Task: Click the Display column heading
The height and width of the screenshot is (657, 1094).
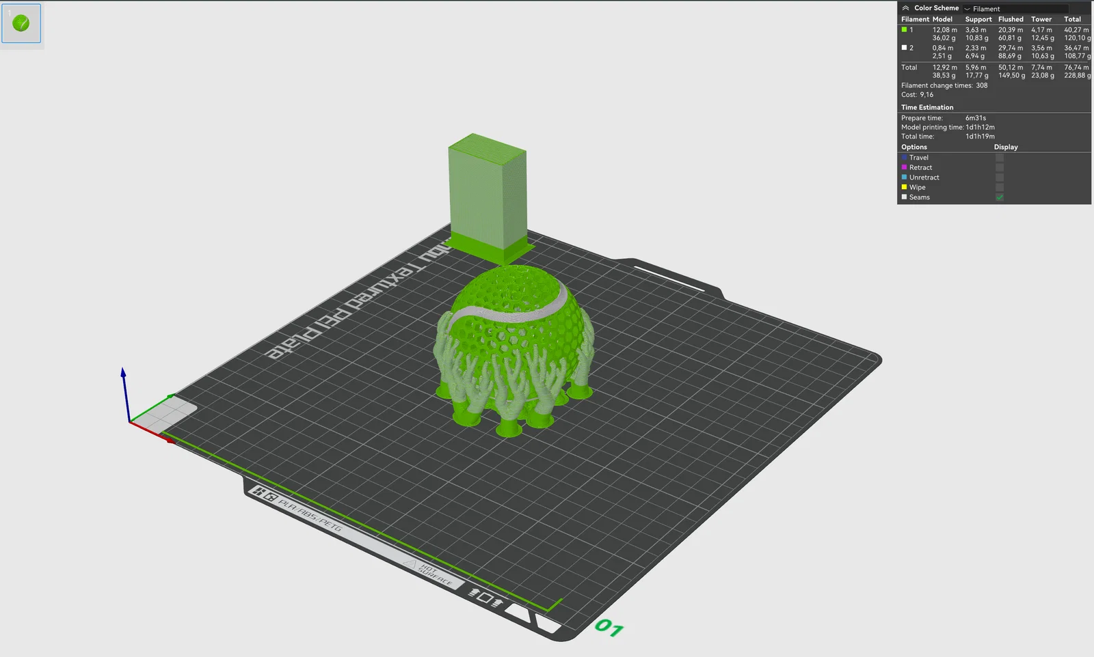Action: 1006,147
